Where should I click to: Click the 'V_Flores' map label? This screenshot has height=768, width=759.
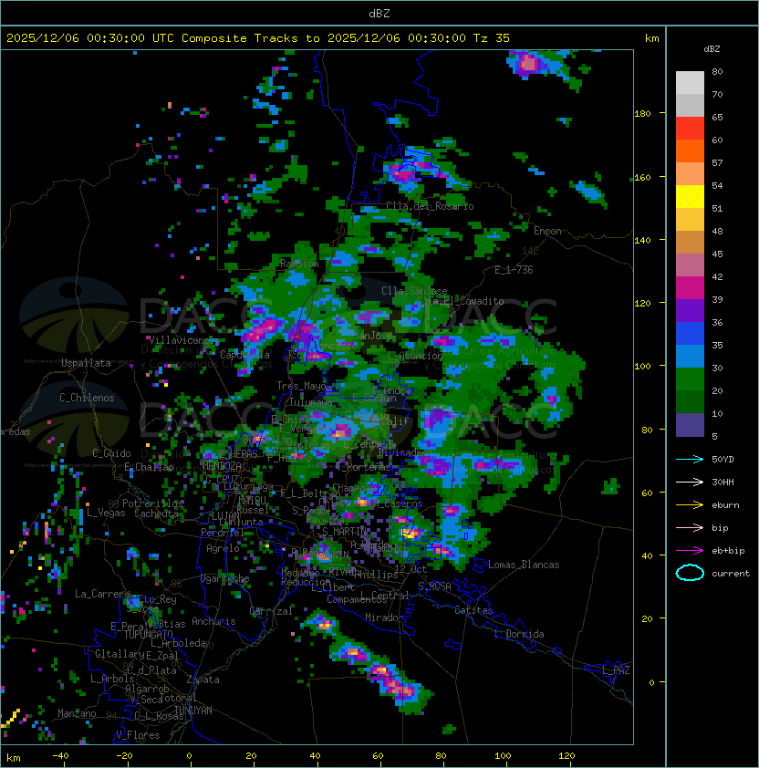pos(138,735)
